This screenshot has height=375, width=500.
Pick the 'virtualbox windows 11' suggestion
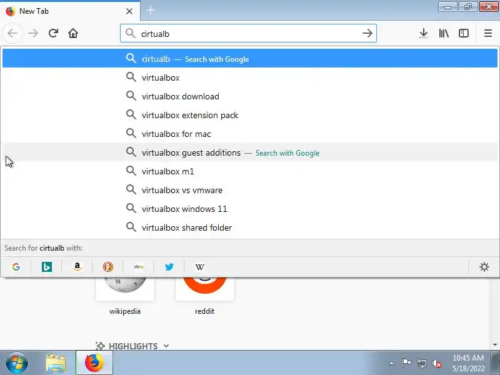249,209
